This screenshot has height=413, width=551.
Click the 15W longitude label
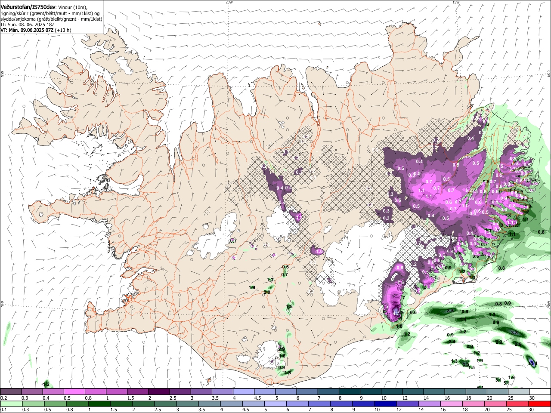pos(456,2)
